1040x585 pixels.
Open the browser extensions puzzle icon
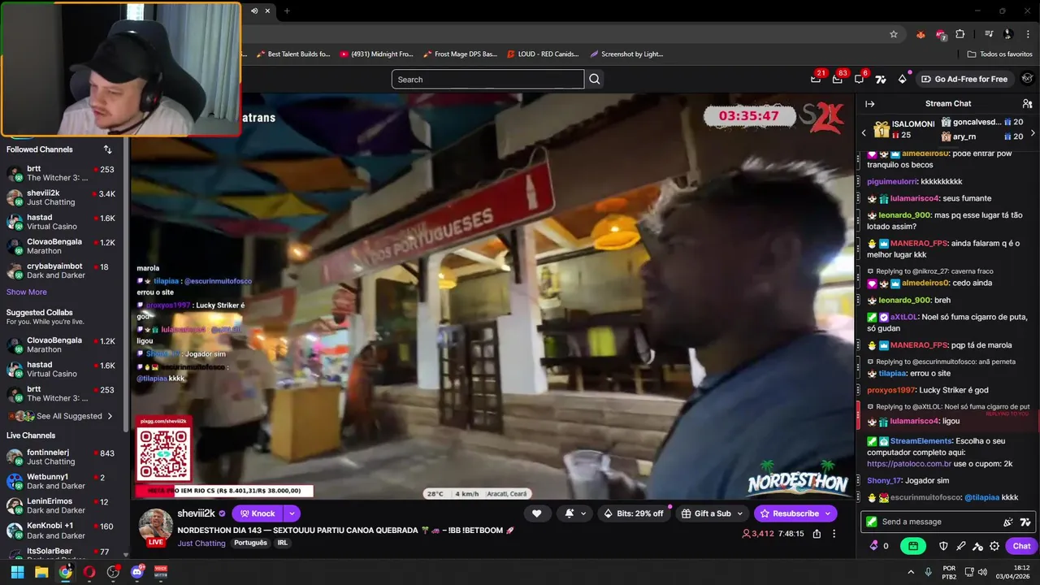click(x=960, y=34)
